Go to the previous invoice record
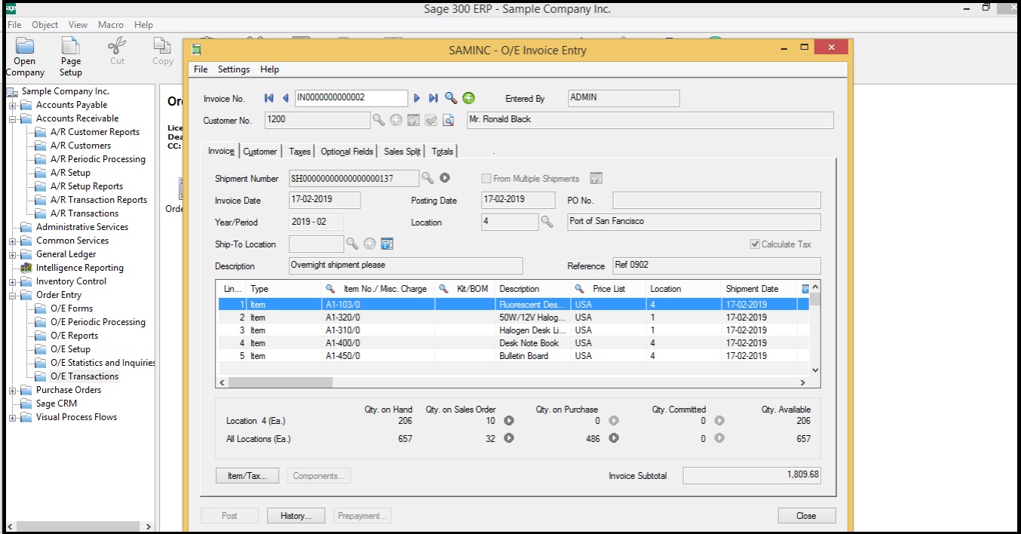1021x534 pixels. [x=285, y=98]
